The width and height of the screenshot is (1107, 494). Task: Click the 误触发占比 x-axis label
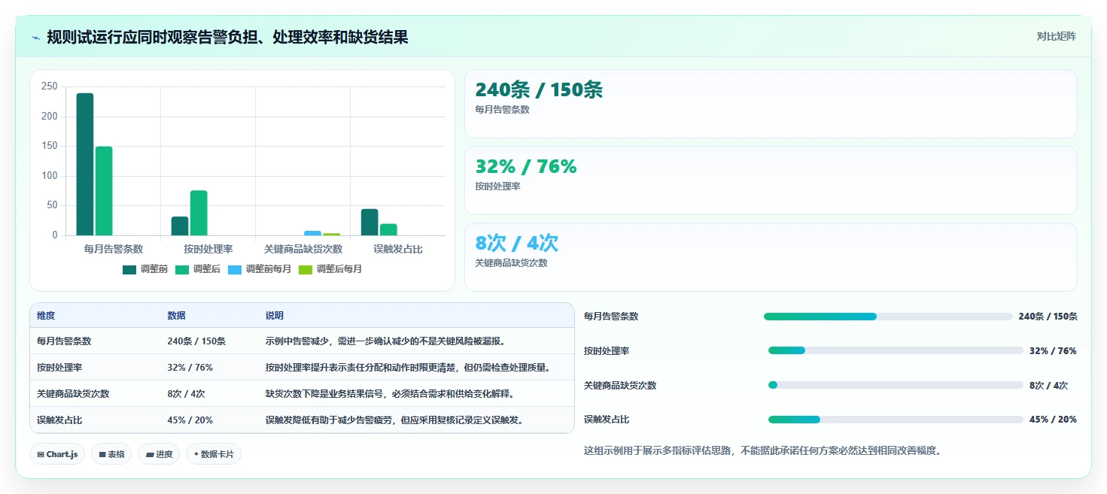click(x=397, y=249)
